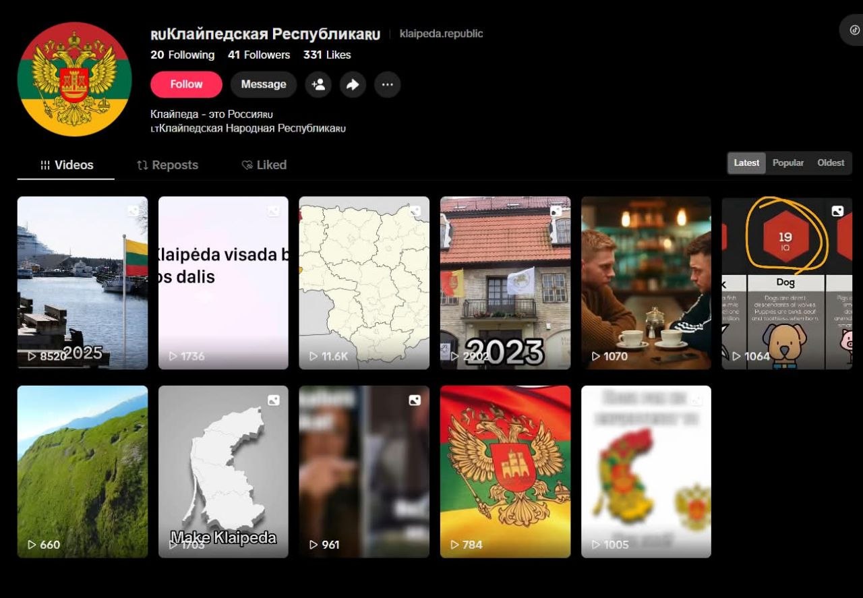Open the 20 Following list
This screenshot has height=598, width=863.
pyautogui.click(x=182, y=55)
